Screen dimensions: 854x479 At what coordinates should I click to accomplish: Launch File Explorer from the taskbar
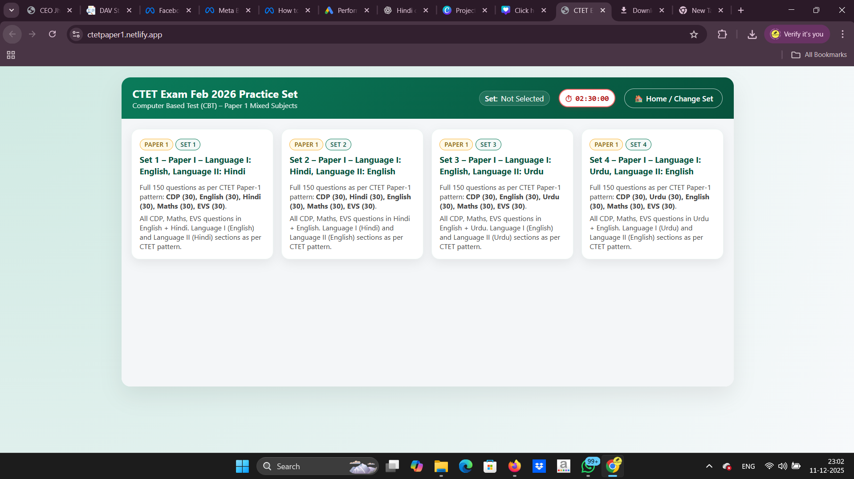click(441, 466)
